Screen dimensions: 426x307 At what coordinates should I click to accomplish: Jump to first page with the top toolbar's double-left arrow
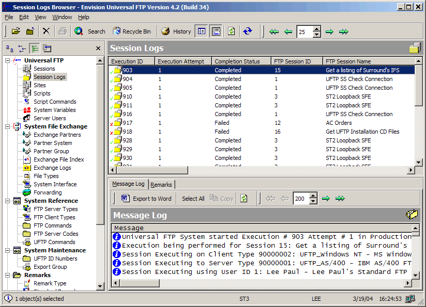(274, 31)
